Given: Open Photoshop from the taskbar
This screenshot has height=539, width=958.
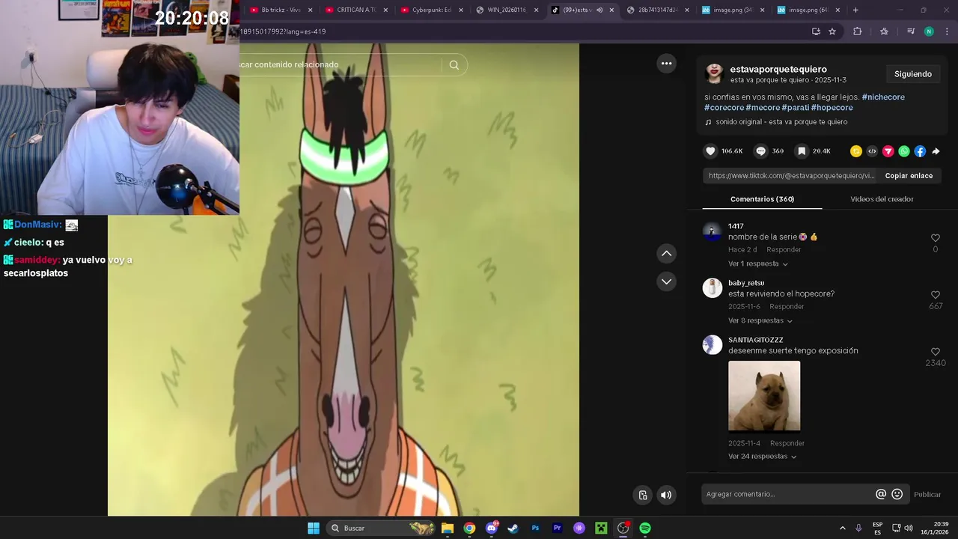Looking at the screenshot, I should (535, 529).
